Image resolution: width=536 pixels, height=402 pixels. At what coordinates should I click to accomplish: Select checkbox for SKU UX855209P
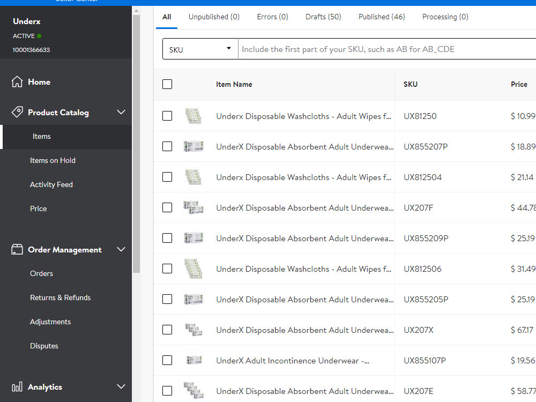pos(167,238)
